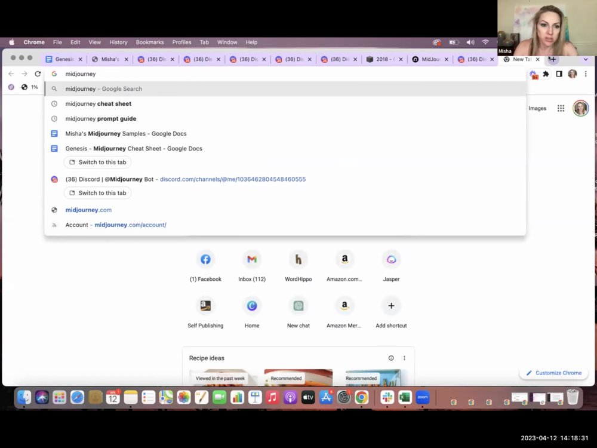Open the Wi-Fi status menu
Screen dimensions: 597x448
tap(485, 42)
